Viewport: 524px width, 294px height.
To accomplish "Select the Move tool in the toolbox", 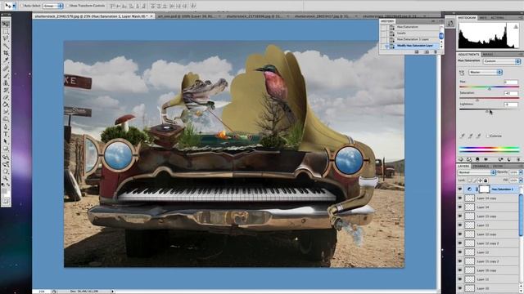I will pos(6,24).
